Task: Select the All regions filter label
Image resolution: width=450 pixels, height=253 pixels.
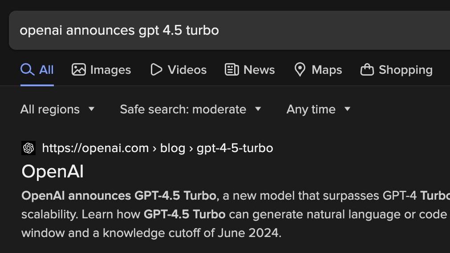Action: 50,109
